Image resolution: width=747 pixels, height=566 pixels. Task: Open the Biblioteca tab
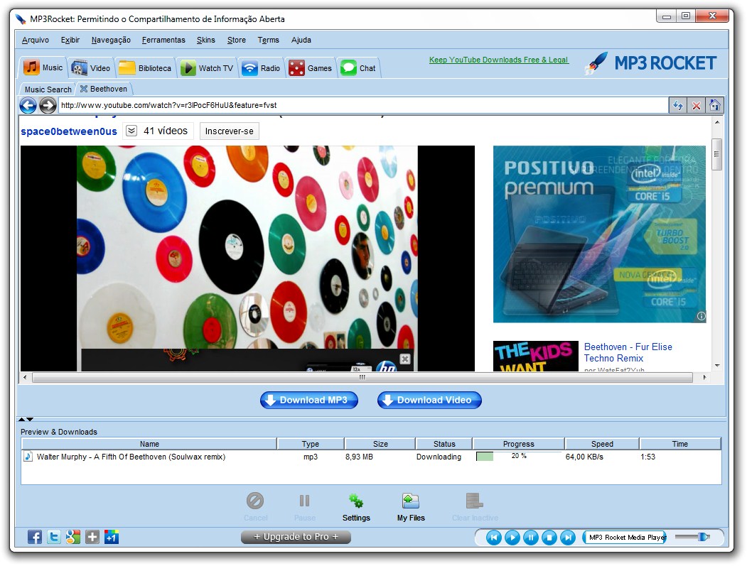(x=145, y=68)
